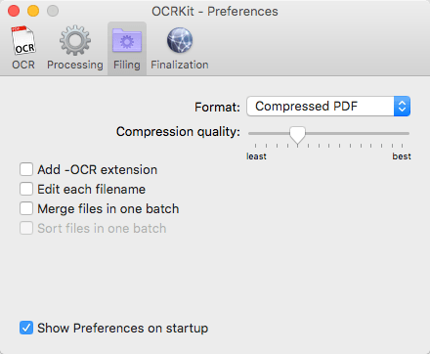Switch to the tab labeled Finalization
The height and width of the screenshot is (354, 430).
(180, 65)
